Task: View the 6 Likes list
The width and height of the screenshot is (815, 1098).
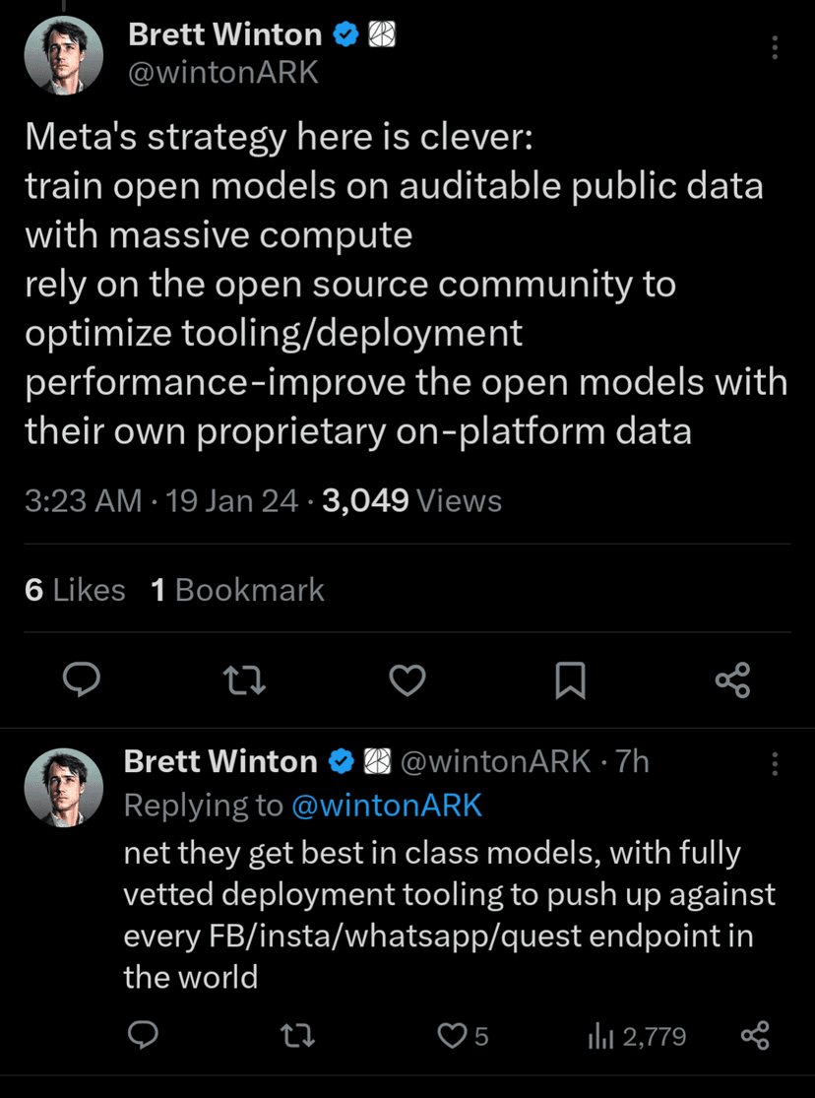Action: (x=75, y=590)
